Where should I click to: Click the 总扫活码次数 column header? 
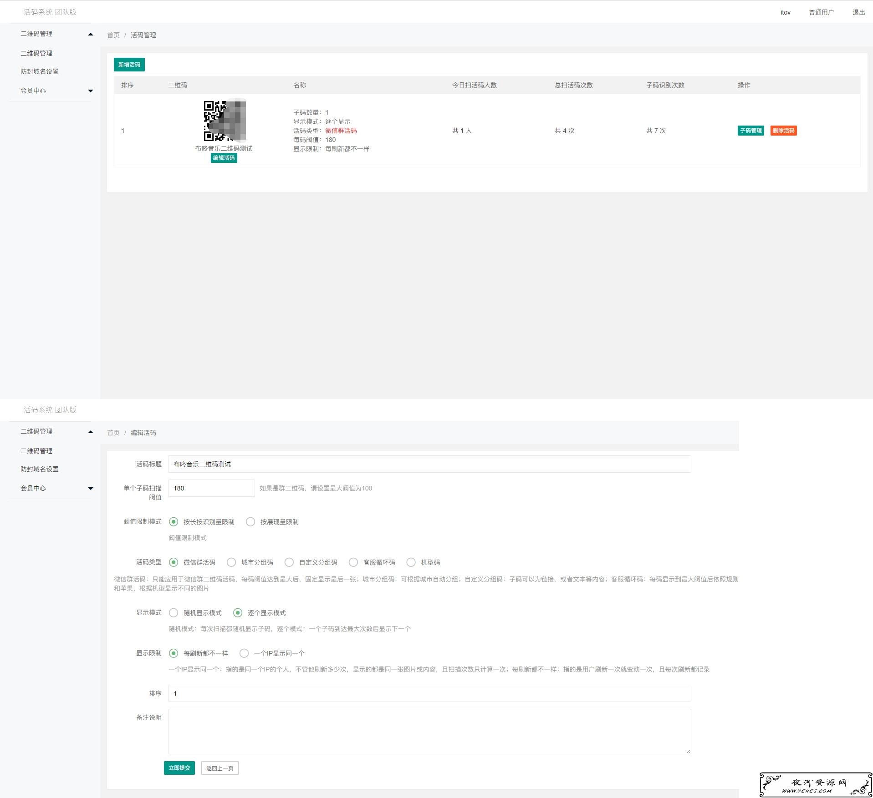click(573, 85)
